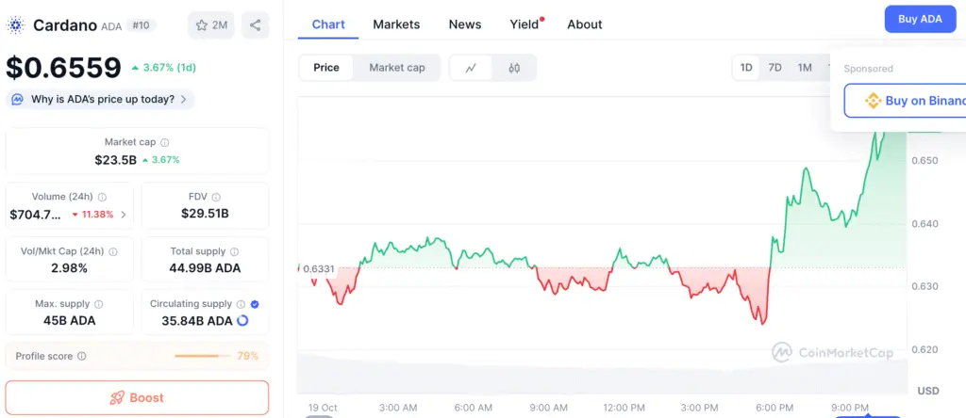Click the Profile score info icon

(x=82, y=356)
